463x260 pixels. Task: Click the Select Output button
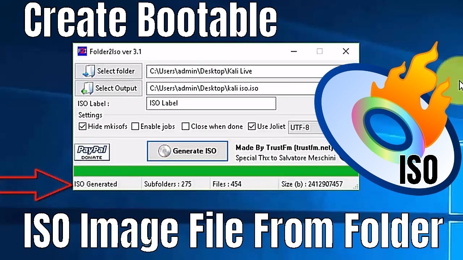109,88
